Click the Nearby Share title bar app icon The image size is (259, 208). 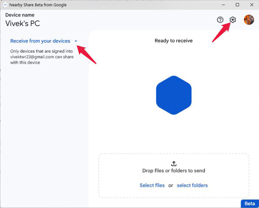tap(5, 5)
